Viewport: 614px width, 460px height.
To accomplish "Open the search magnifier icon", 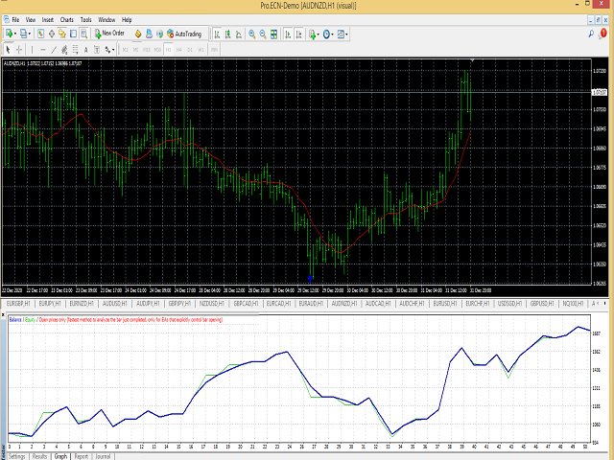I will point(591,34).
